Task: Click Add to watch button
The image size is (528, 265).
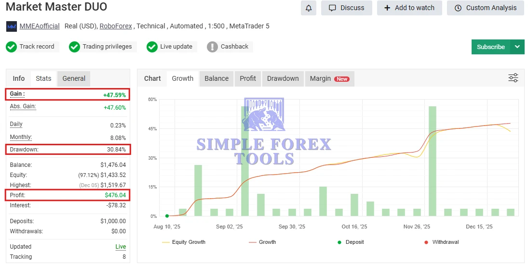Action: [x=409, y=8]
